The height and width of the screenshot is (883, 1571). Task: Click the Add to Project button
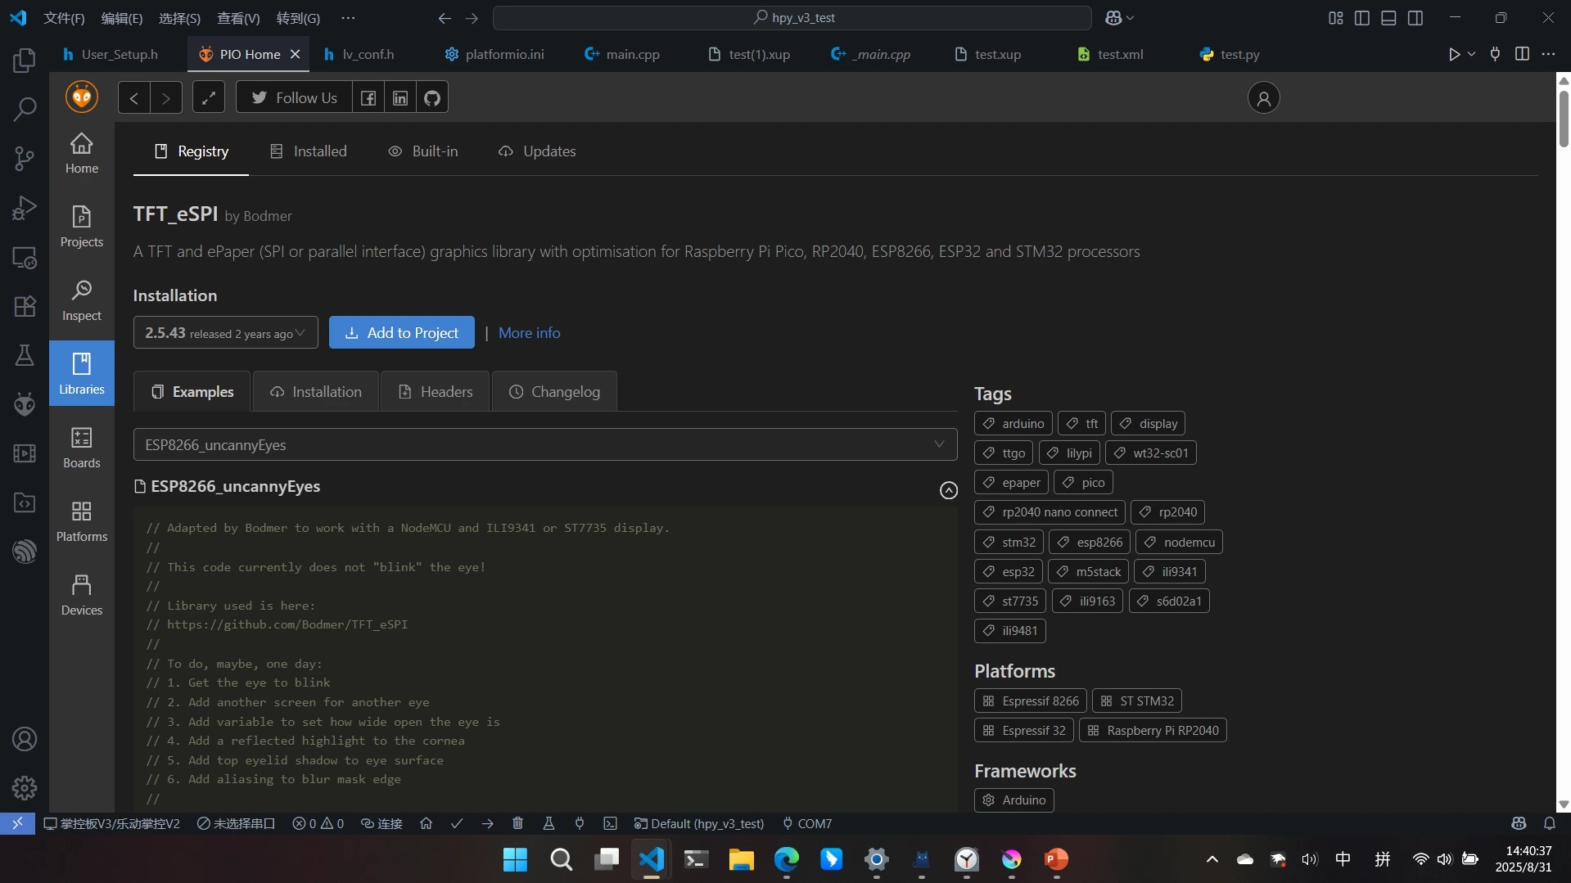pos(401,333)
